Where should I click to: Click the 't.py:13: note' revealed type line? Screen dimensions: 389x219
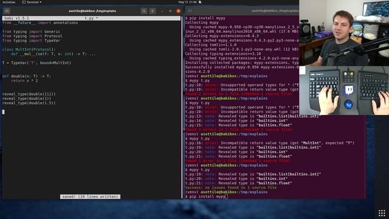(253, 116)
